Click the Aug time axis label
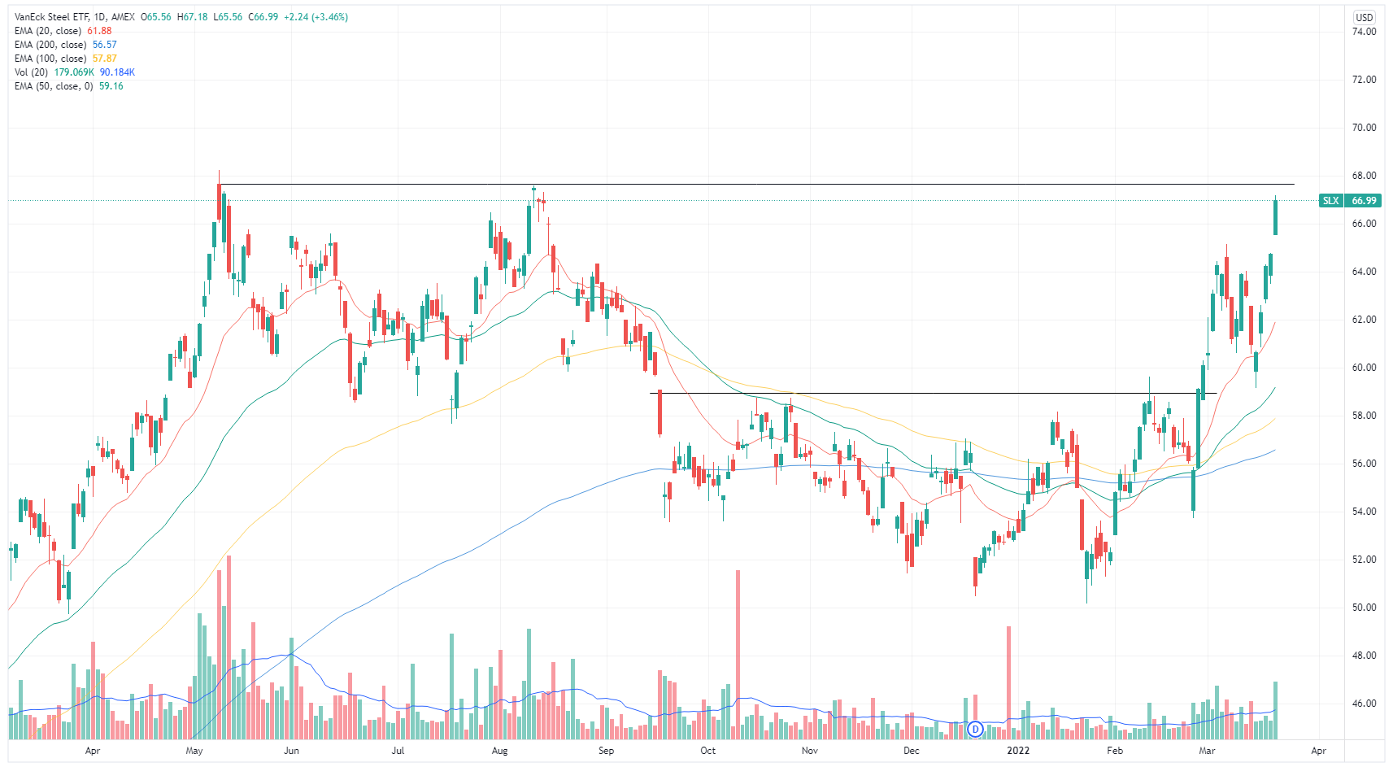 click(500, 751)
